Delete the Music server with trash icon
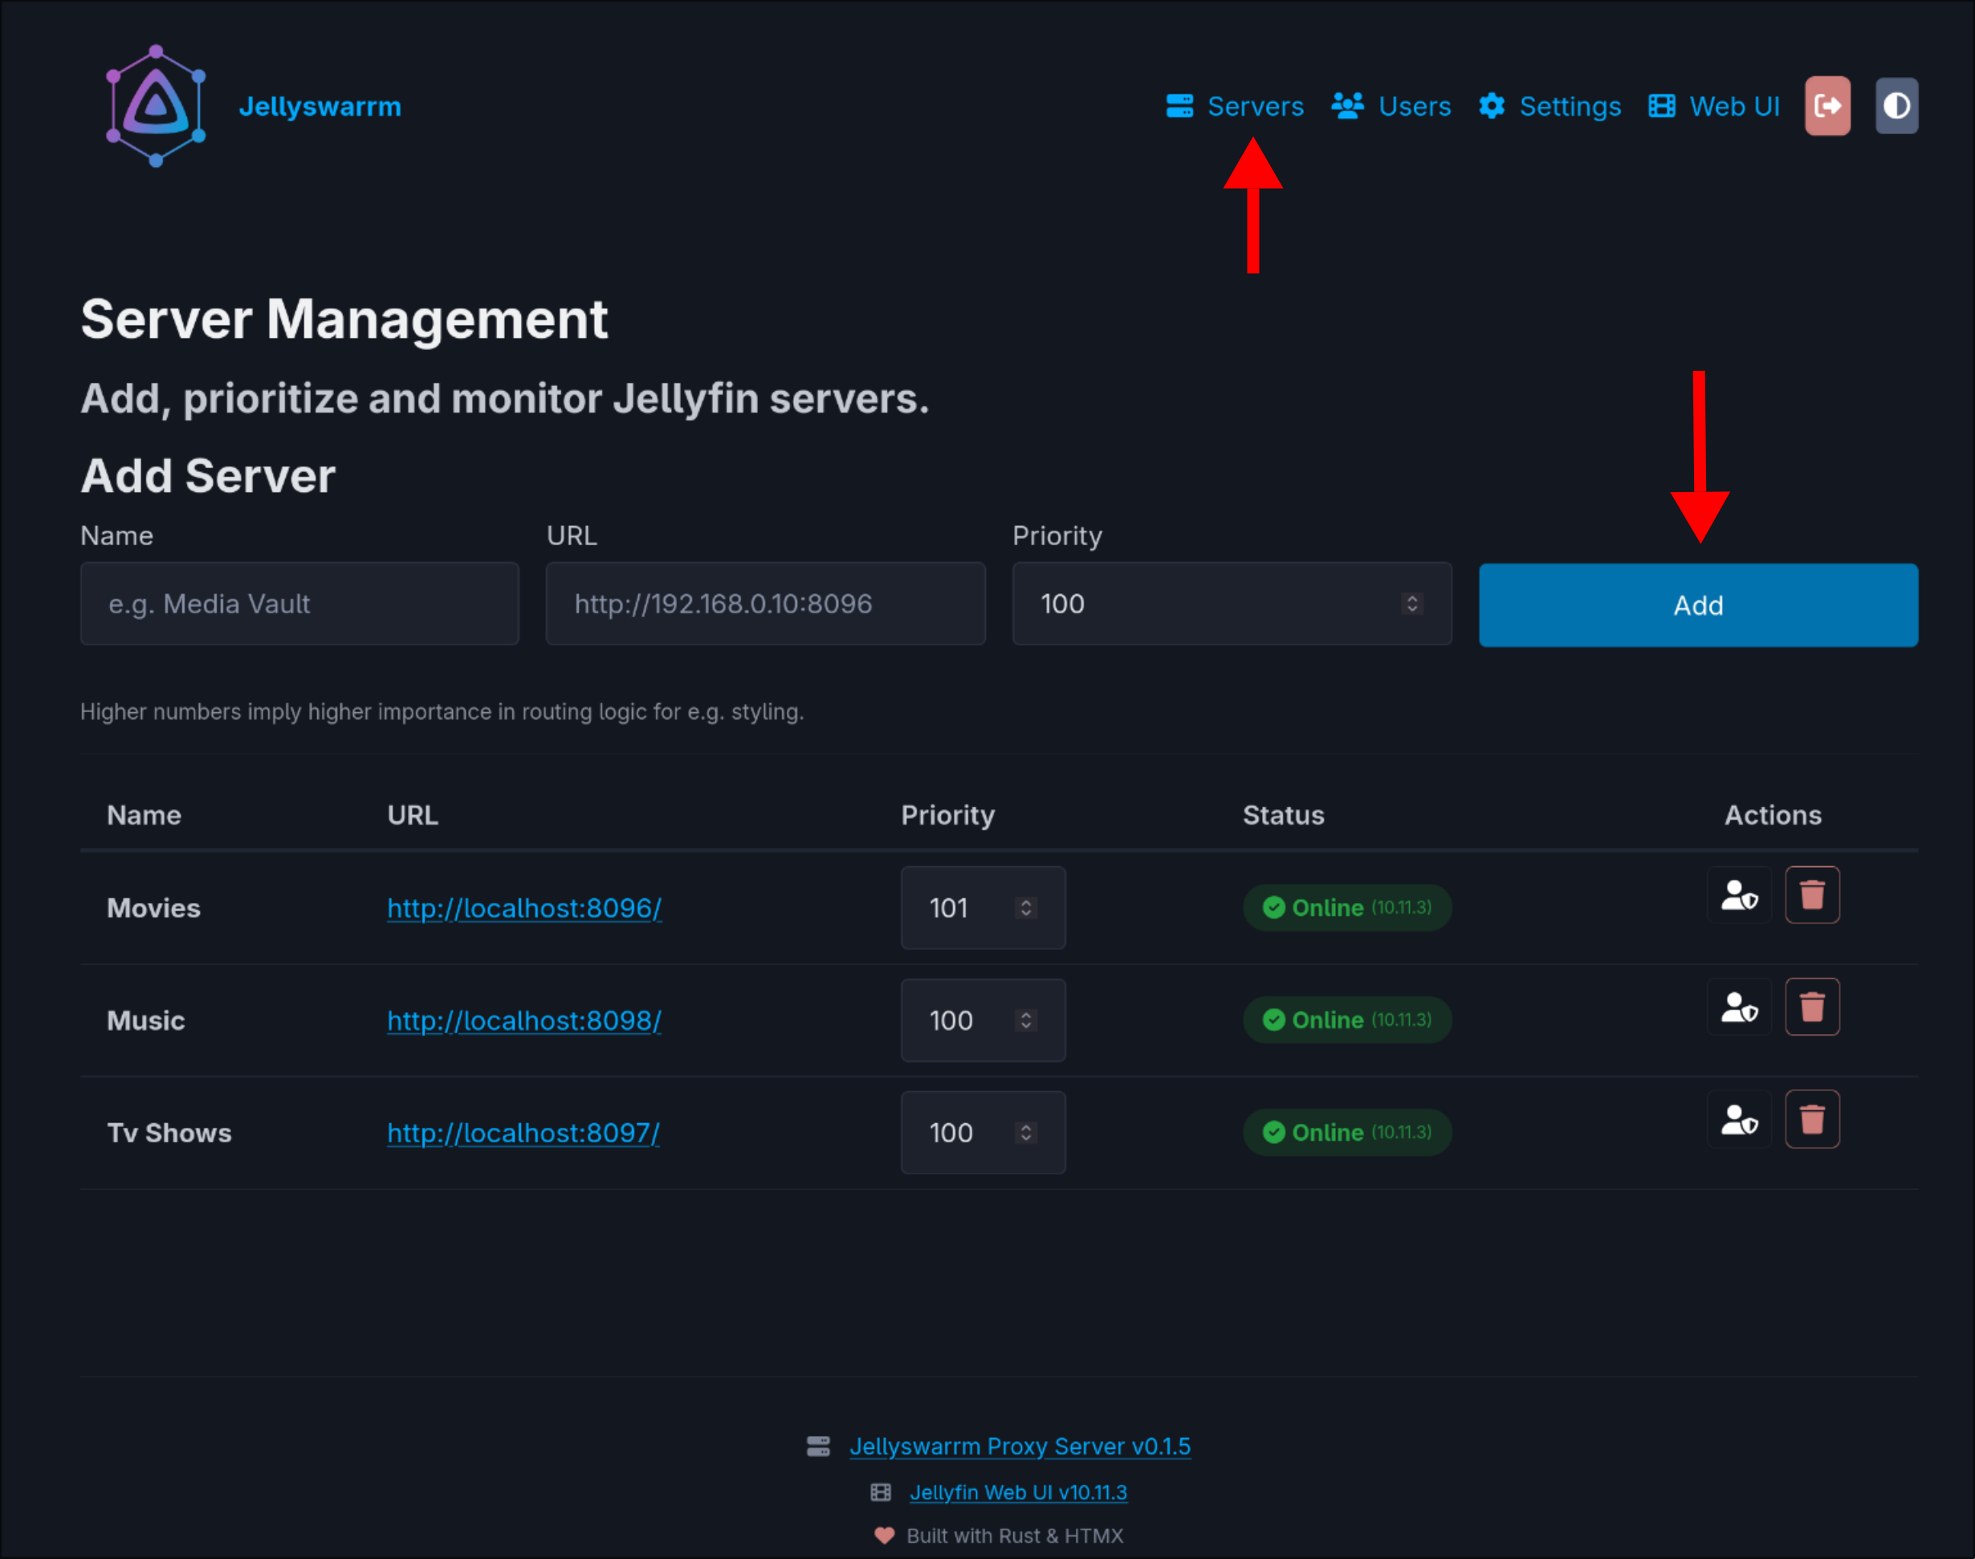Viewport: 1975px width, 1559px height. pyautogui.click(x=1812, y=1007)
